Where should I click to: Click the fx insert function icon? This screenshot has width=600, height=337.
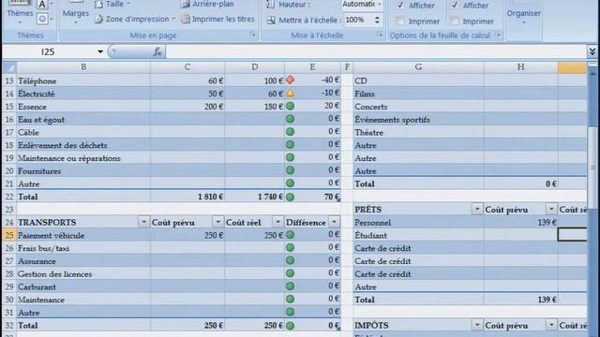click(x=157, y=51)
